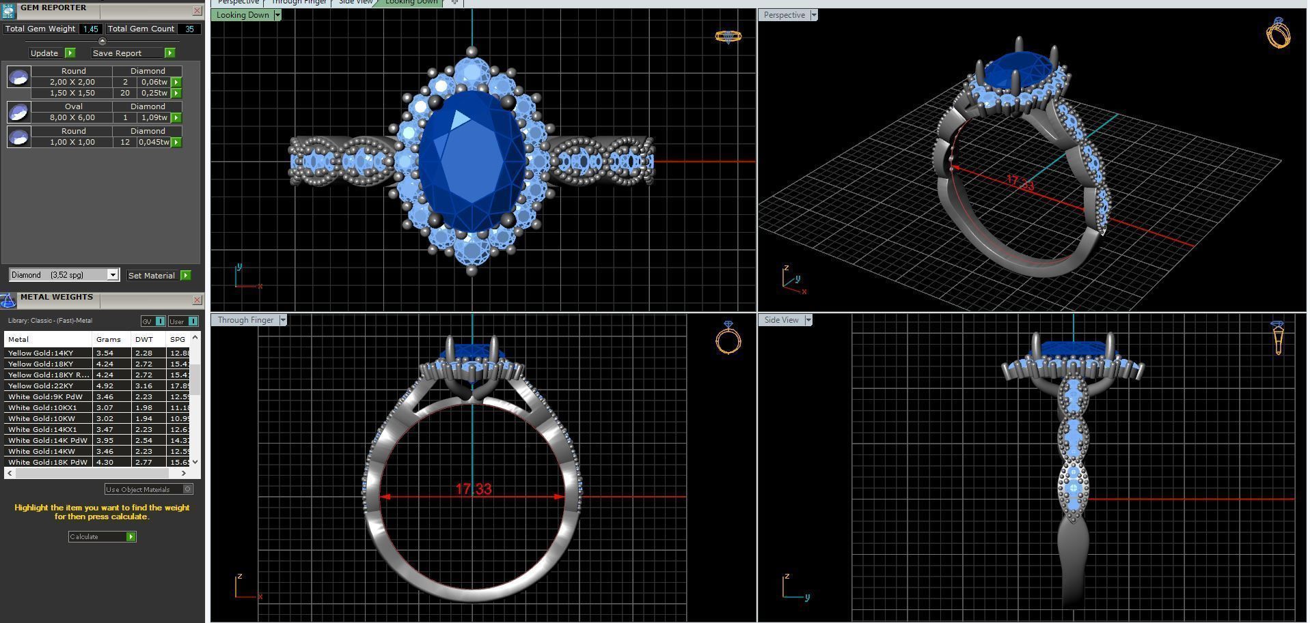Click the Calculate button
This screenshot has width=1310, height=623.
[102, 537]
